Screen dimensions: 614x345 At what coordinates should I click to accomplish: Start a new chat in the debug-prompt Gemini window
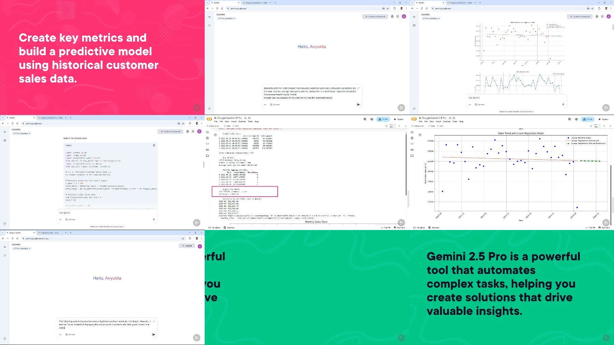click(x=5, y=255)
